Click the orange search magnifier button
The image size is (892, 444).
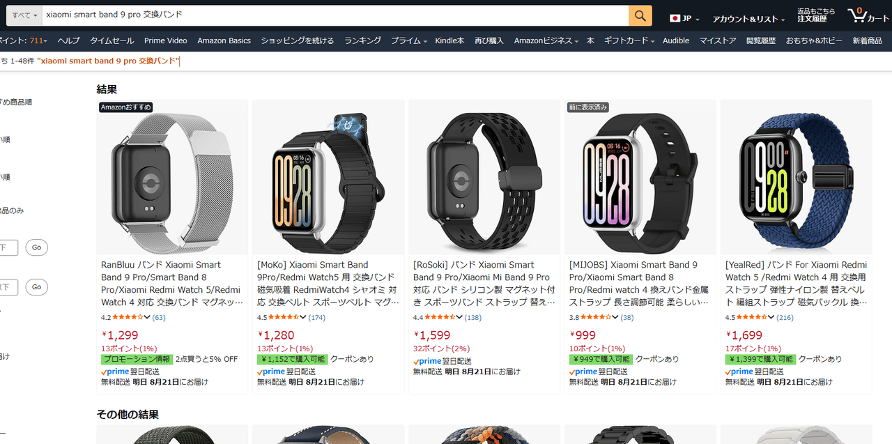click(640, 15)
